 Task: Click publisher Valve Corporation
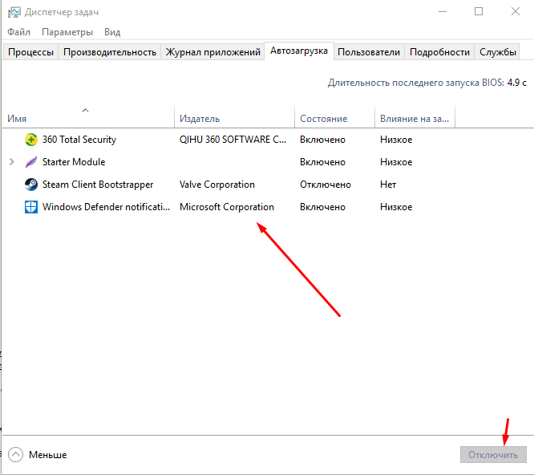pos(217,185)
